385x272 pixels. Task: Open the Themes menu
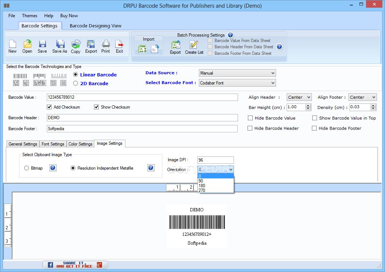click(30, 15)
